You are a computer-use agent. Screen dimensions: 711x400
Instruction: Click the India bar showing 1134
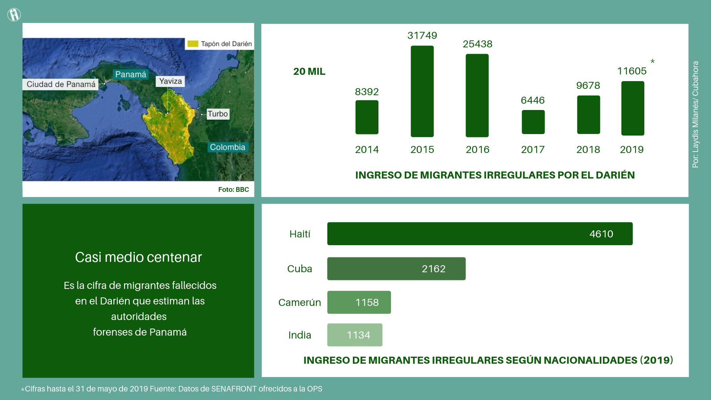click(354, 335)
